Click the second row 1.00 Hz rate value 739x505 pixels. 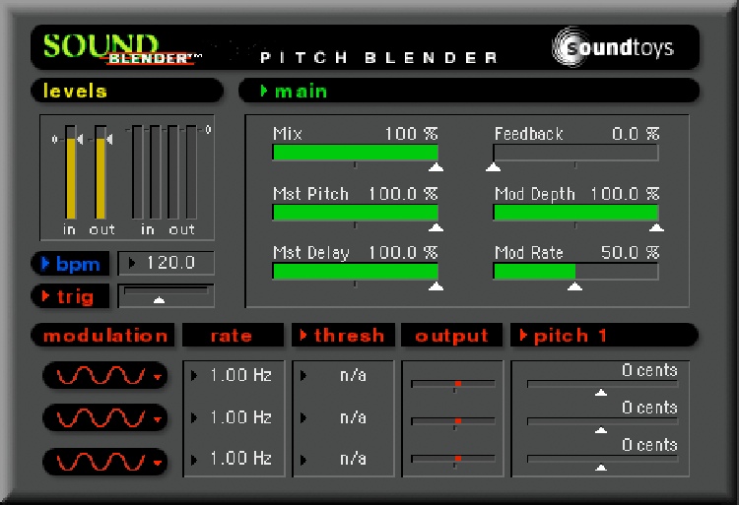pyautogui.click(x=240, y=417)
